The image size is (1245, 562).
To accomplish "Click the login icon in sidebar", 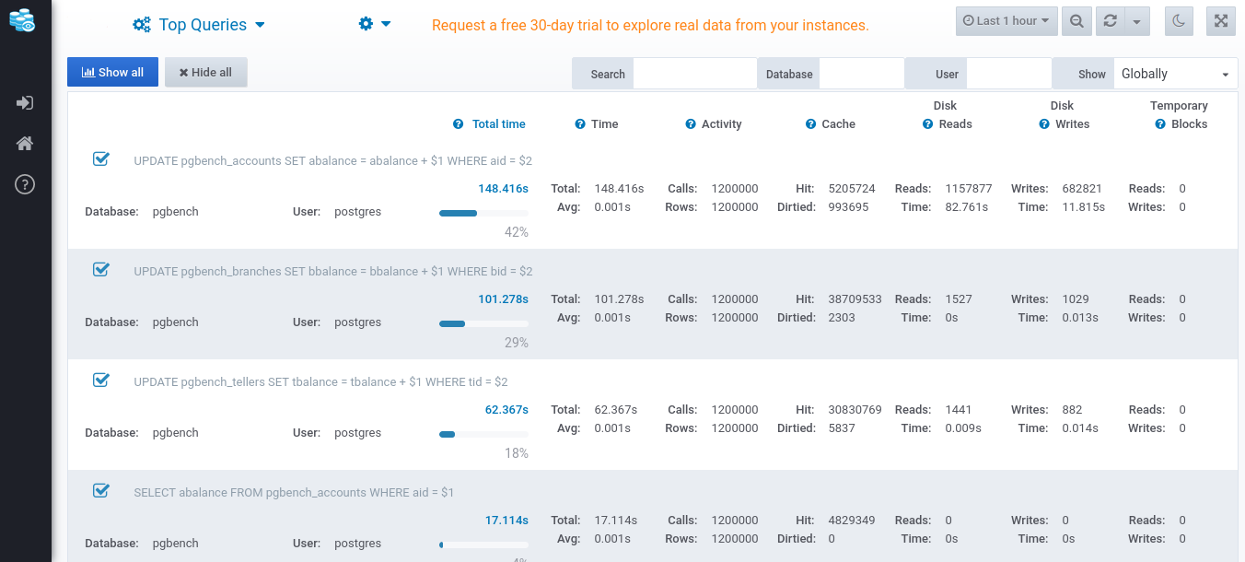I will click(x=25, y=103).
